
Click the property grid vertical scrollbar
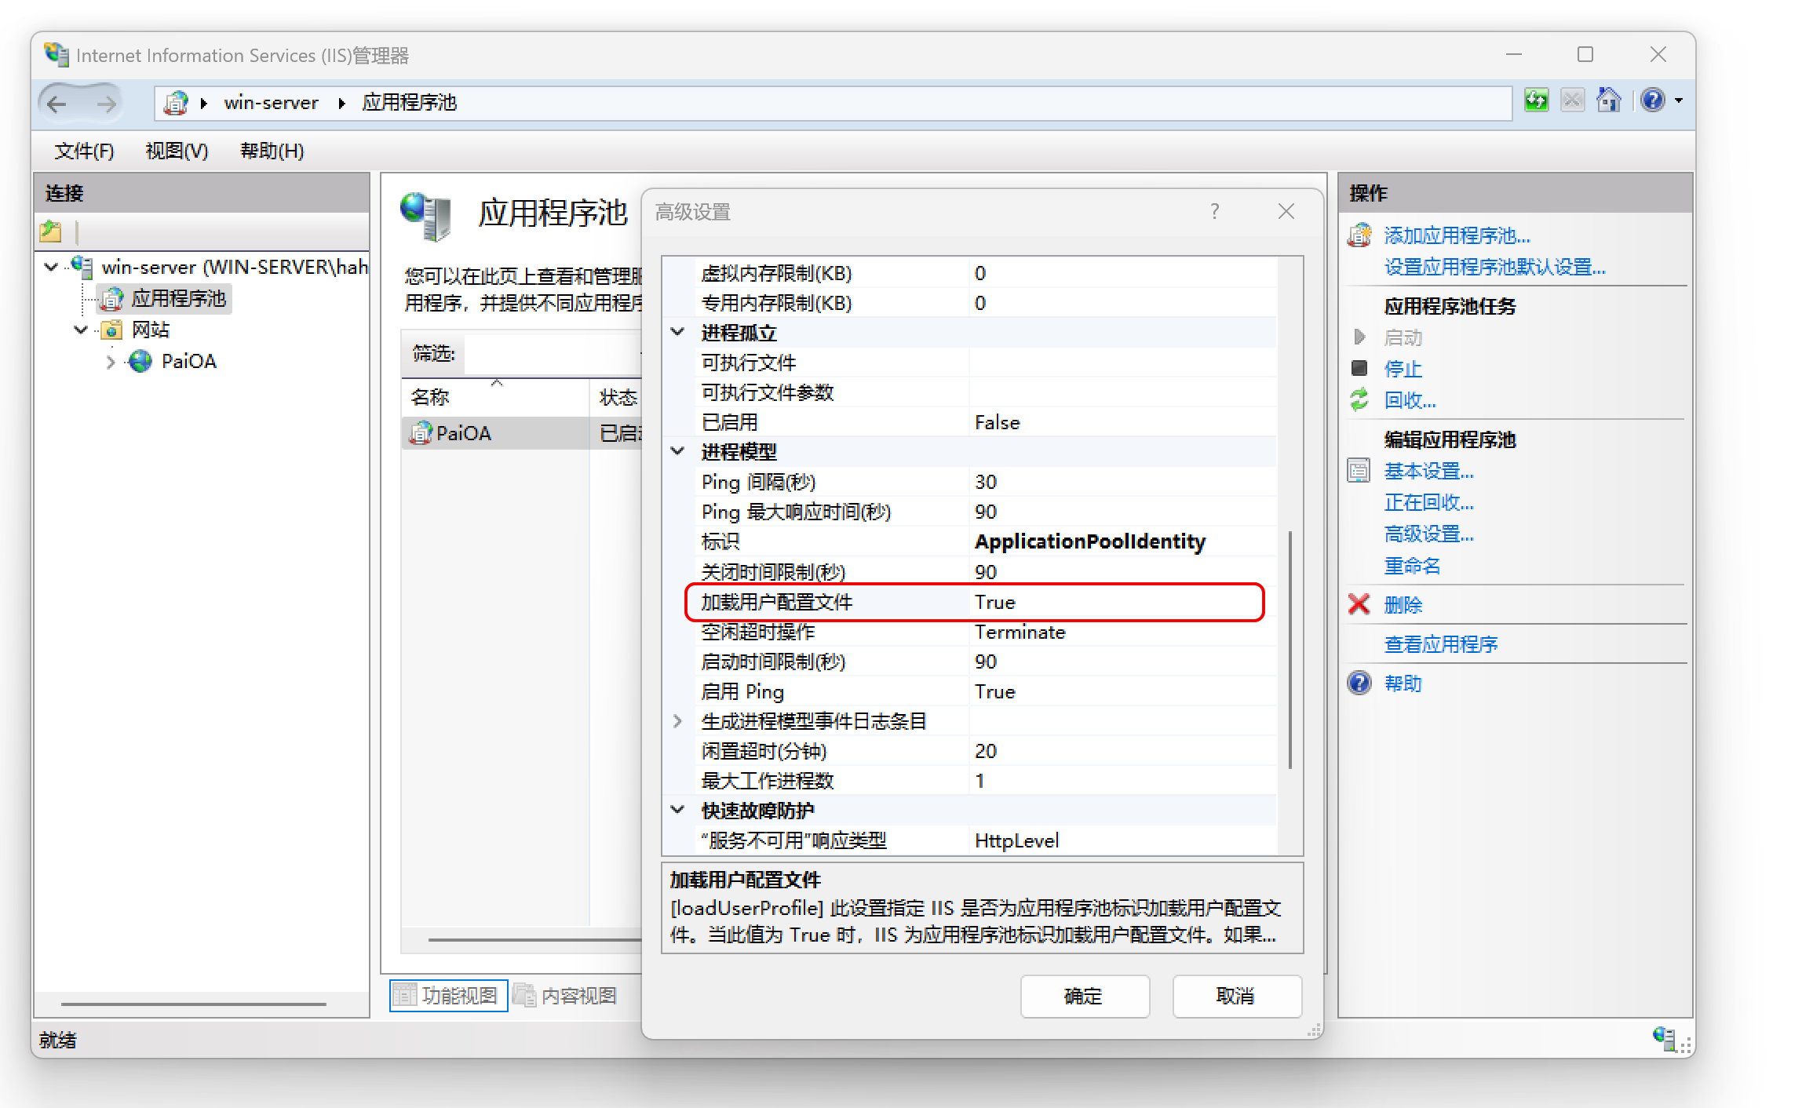[1290, 651]
